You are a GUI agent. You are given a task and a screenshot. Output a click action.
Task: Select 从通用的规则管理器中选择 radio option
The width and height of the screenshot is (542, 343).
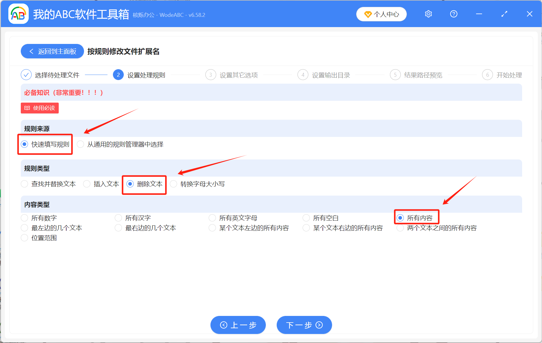[80, 144]
